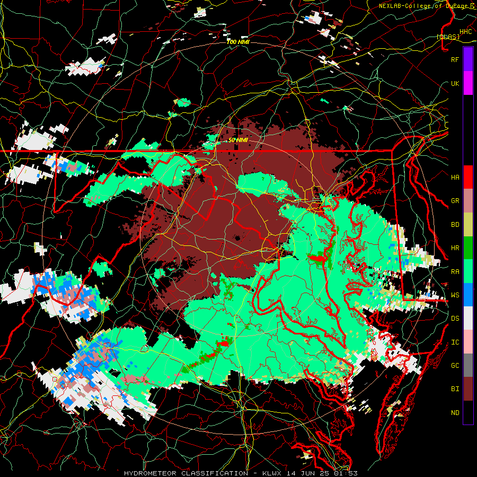Click the BI dark red legend band
Viewport: 477px width, 477px height.
point(468,389)
